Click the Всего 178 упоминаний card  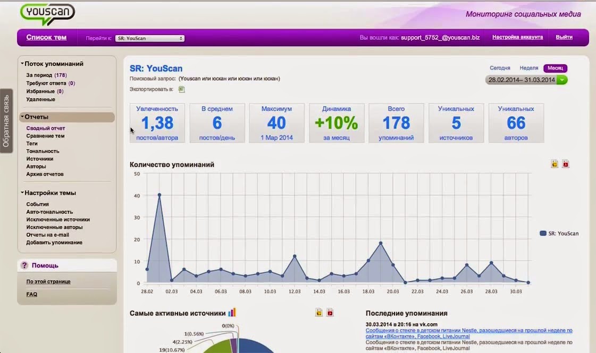[x=396, y=123]
